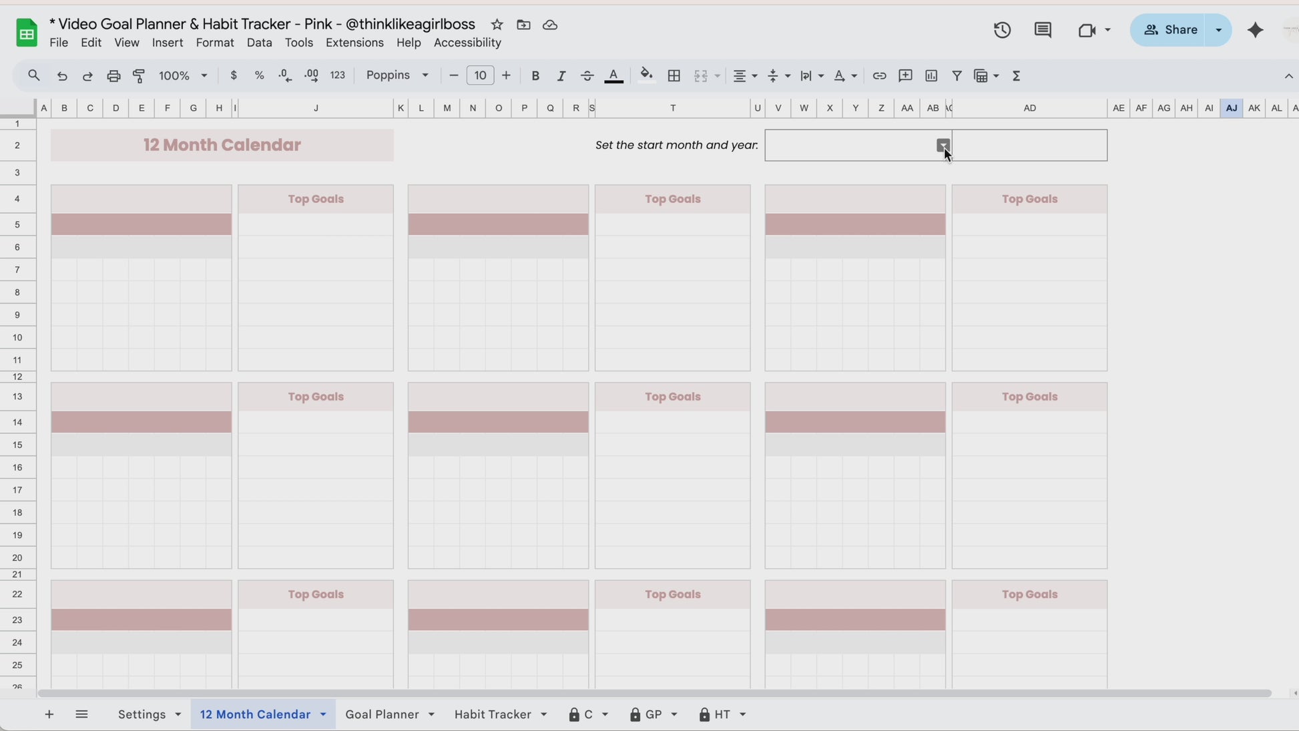Toggle strikethrough formatting
1299x731 pixels.
point(587,75)
